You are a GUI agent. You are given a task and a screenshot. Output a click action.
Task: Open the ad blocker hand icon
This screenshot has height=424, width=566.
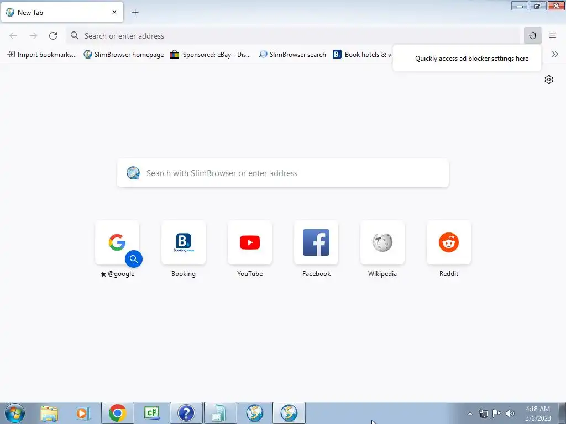tap(532, 35)
